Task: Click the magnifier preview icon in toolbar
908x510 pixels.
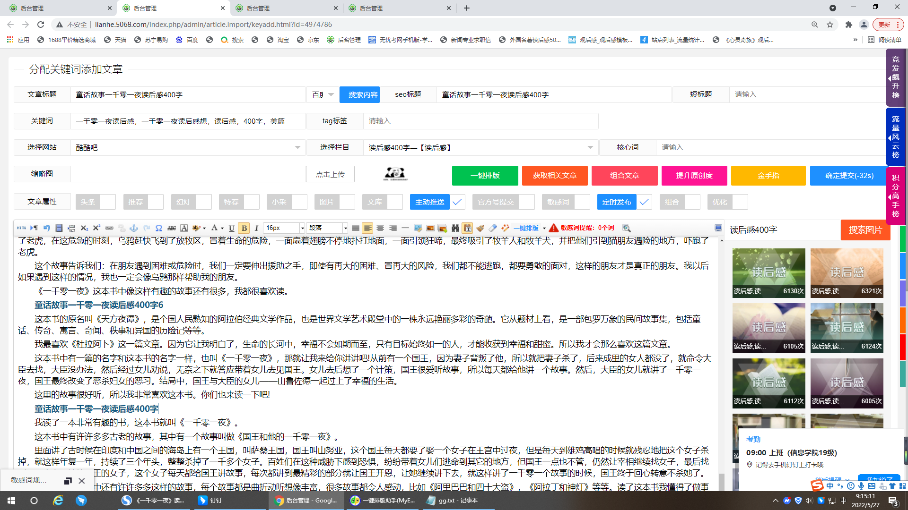Action: [x=627, y=228]
